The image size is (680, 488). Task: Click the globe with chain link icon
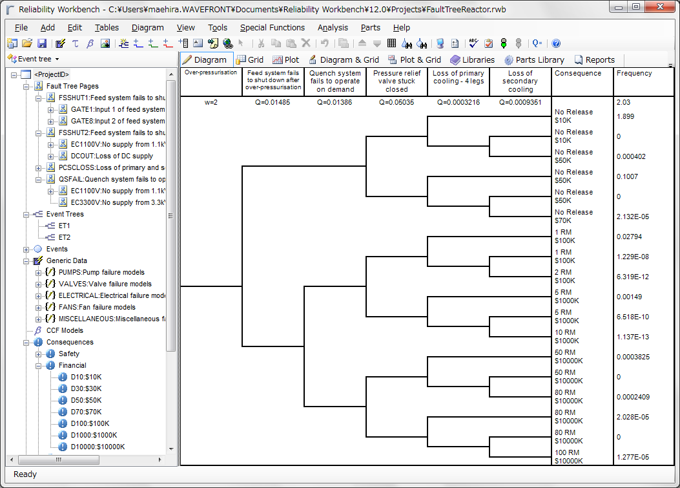pyautogui.click(x=228, y=43)
